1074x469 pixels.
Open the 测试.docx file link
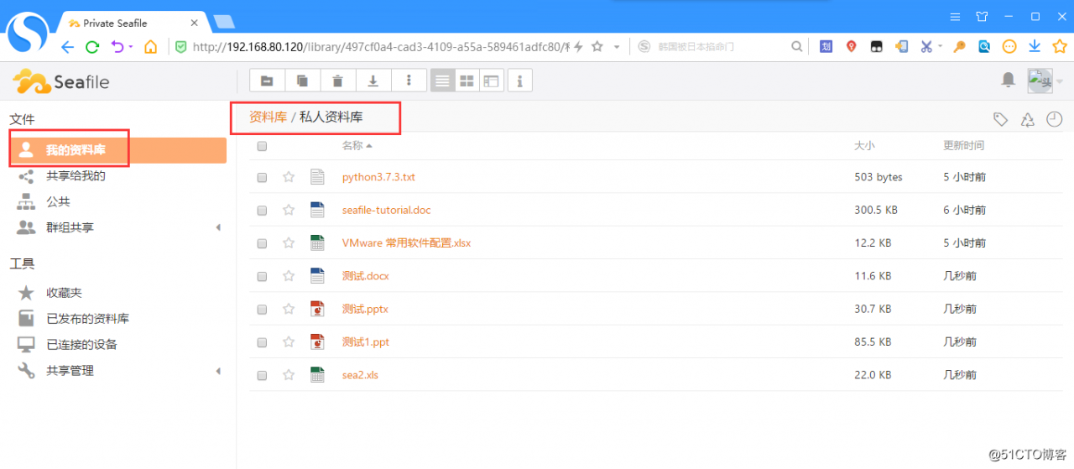[x=365, y=276]
